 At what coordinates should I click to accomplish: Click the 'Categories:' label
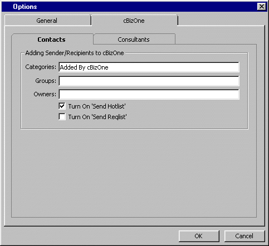pyautogui.click(x=41, y=67)
